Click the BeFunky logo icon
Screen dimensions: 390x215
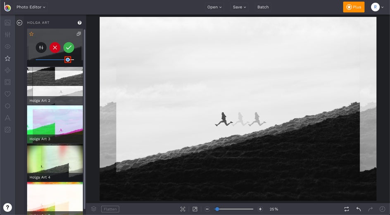coord(7,7)
